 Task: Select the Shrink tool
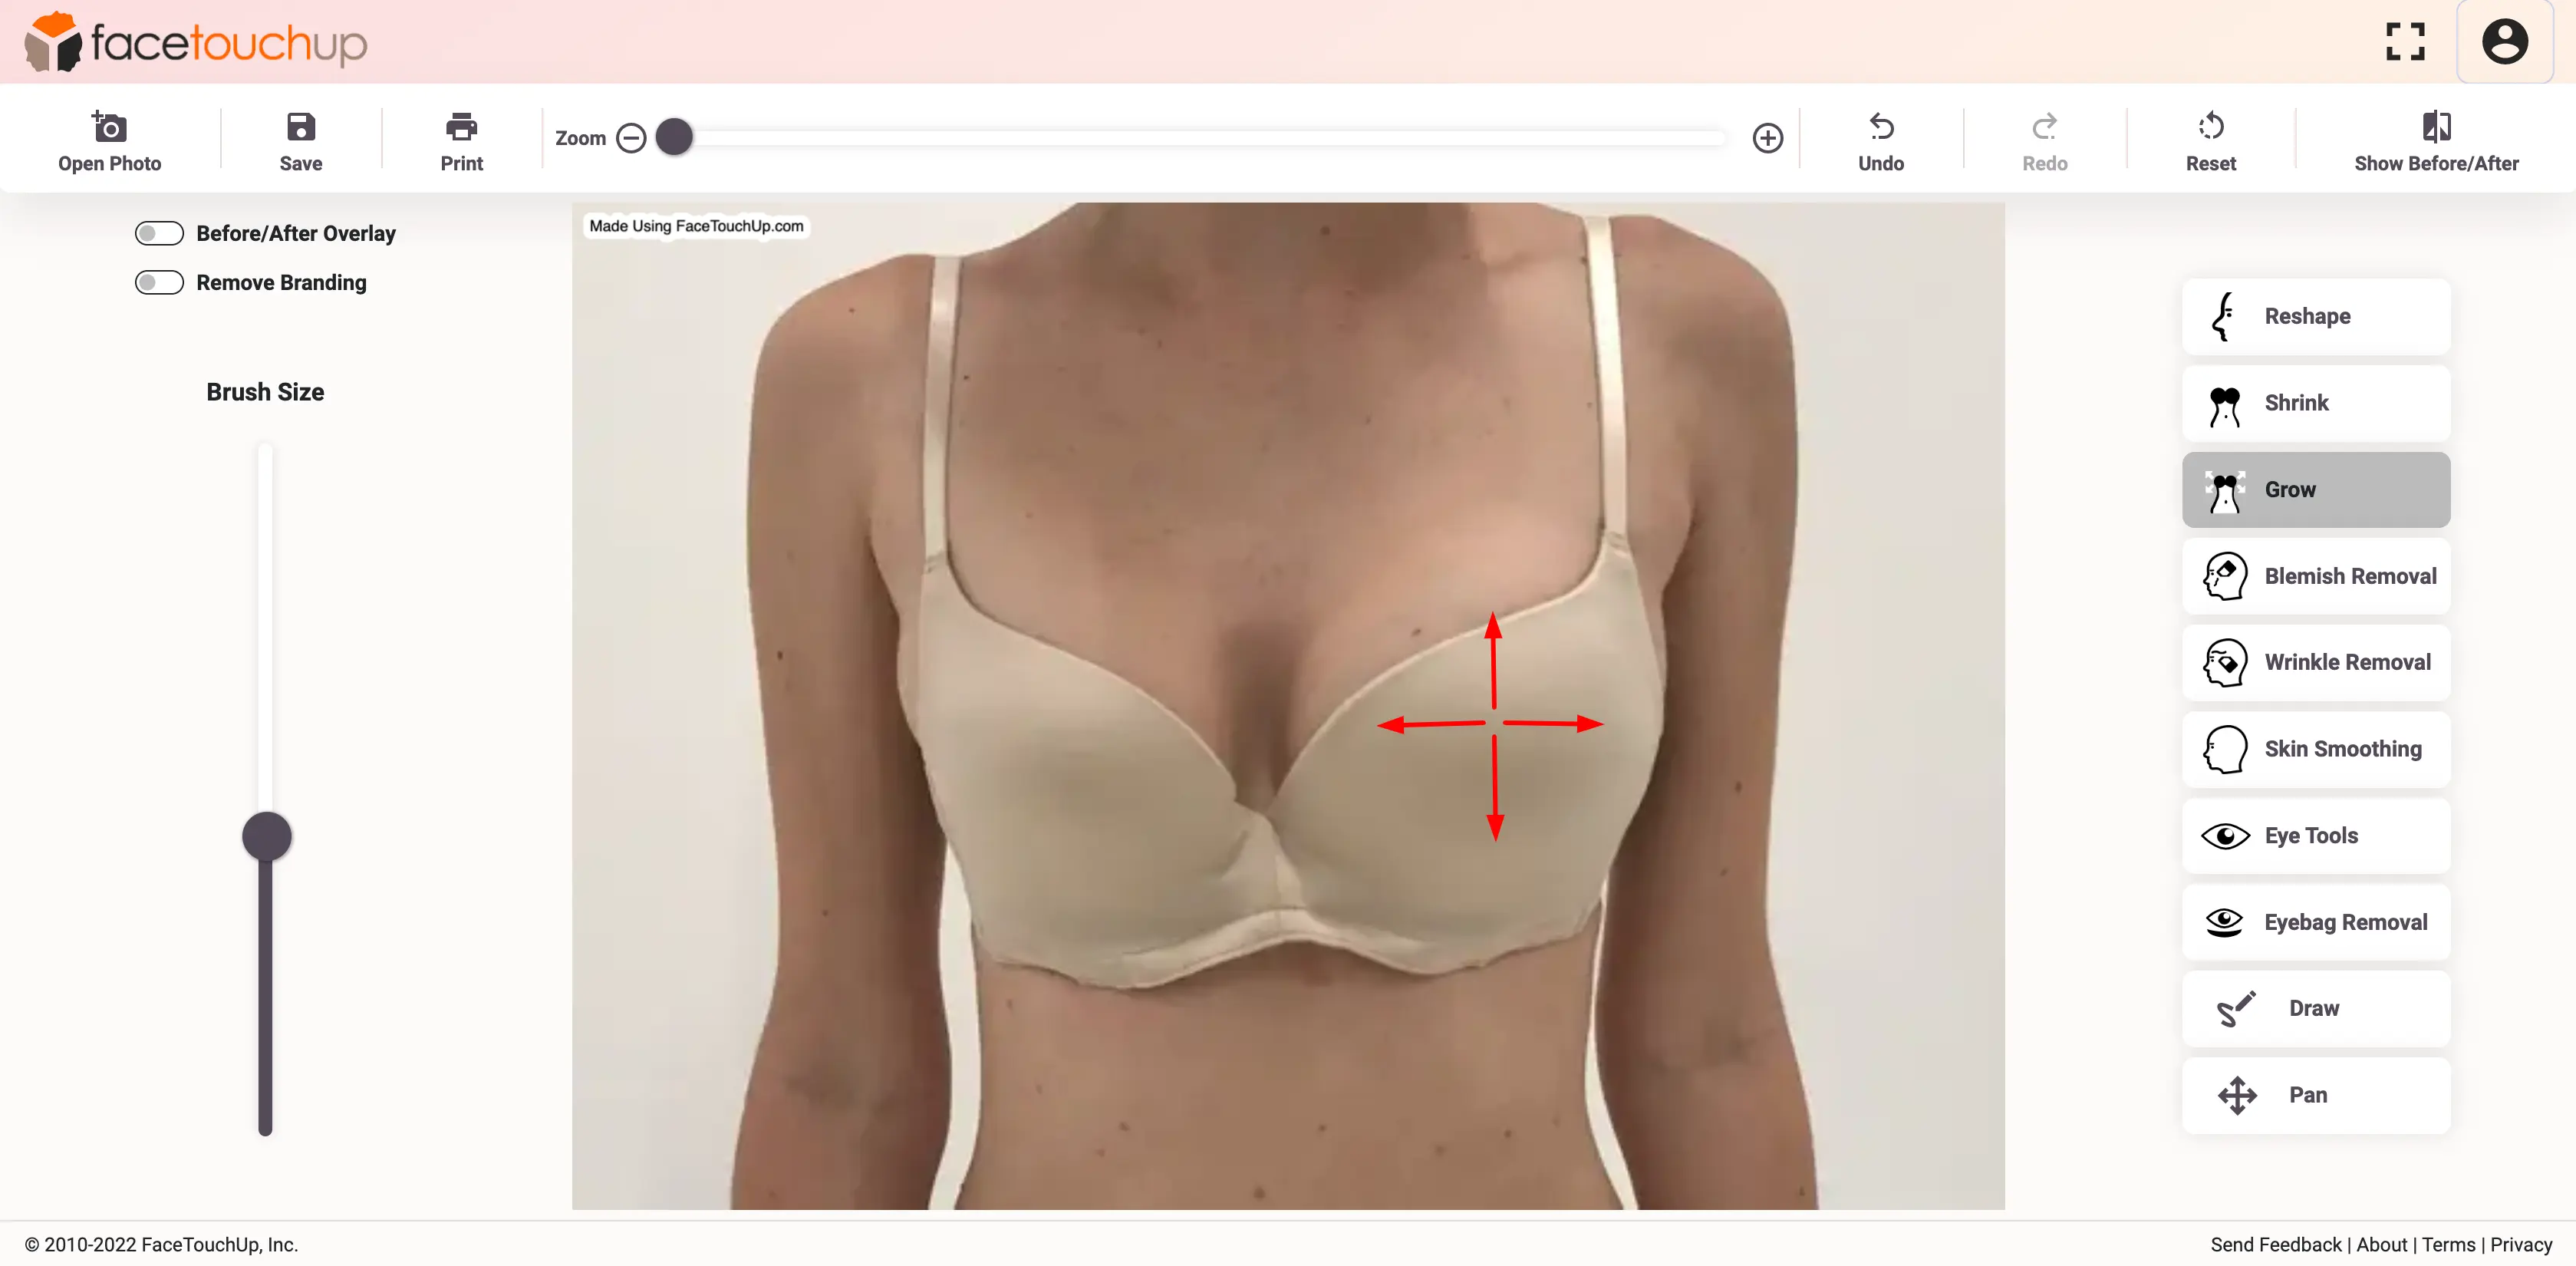click(x=2316, y=403)
